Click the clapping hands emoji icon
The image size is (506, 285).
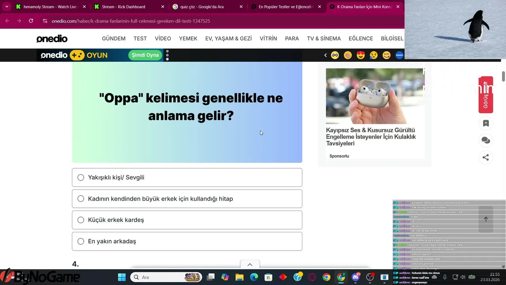pyautogui.click(x=348, y=55)
